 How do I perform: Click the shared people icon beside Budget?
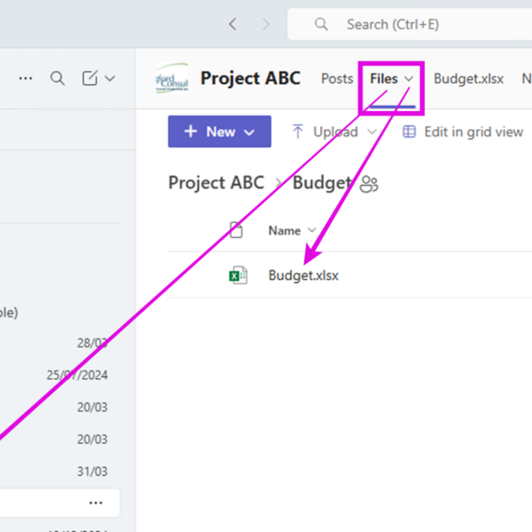(x=369, y=184)
